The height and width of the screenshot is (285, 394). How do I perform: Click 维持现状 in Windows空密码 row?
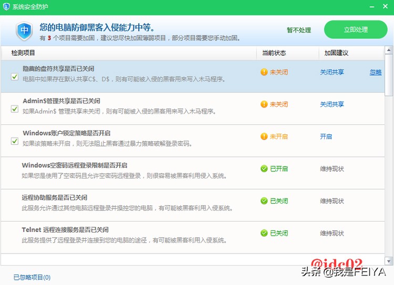(331, 168)
